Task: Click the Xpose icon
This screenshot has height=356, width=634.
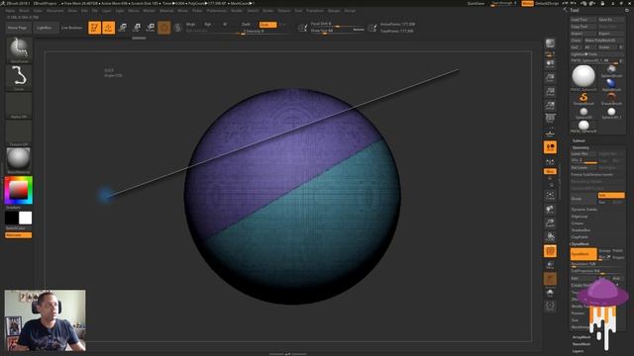Action: click(x=550, y=306)
